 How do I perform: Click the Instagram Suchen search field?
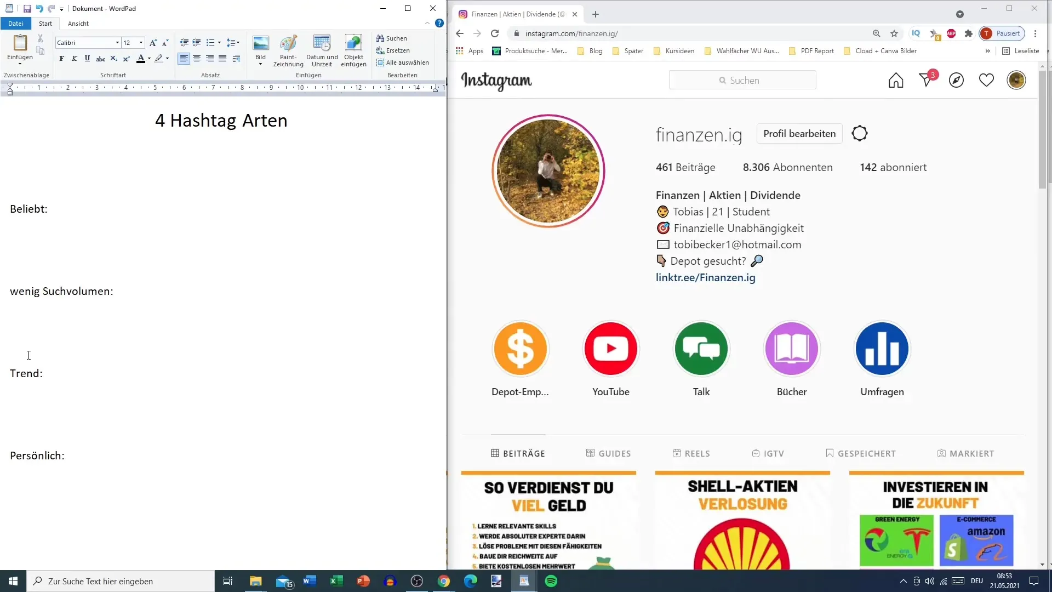(742, 80)
